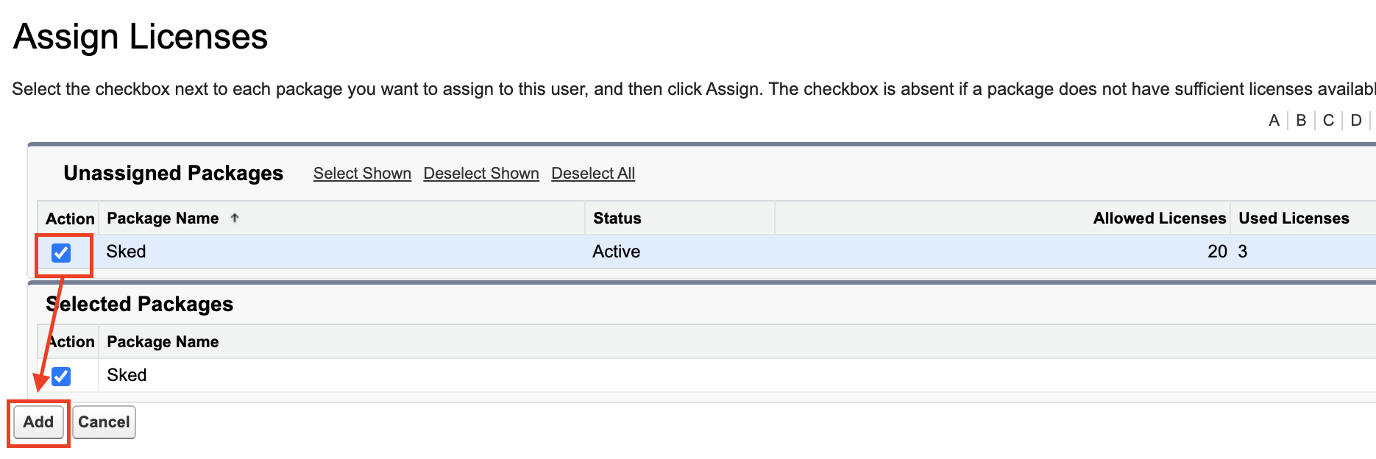This screenshot has width=1376, height=459.
Task: Uncheck the Sked checkbox in Unassigned Packages
Action: tap(61, 253)
